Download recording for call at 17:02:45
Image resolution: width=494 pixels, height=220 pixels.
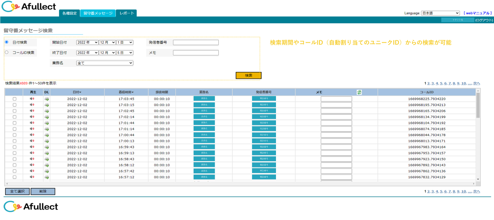[47, 111]
